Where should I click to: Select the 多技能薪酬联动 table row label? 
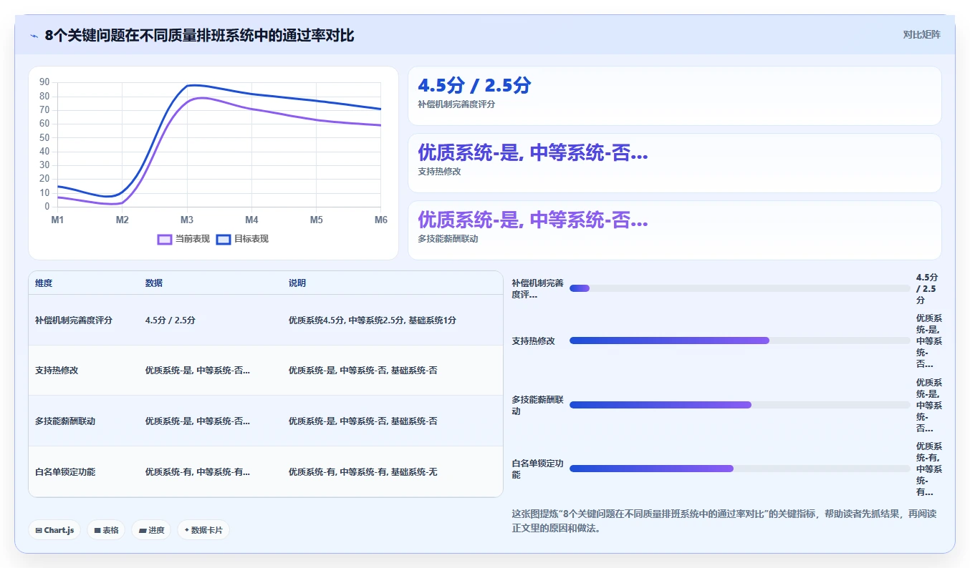pyautogui.click(x=65, y=421)
